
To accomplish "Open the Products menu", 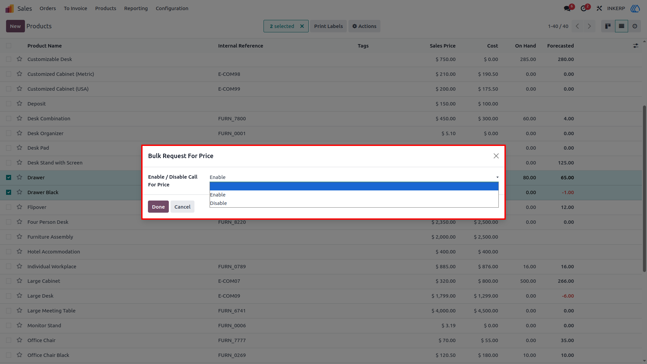I will click(105, 8).
